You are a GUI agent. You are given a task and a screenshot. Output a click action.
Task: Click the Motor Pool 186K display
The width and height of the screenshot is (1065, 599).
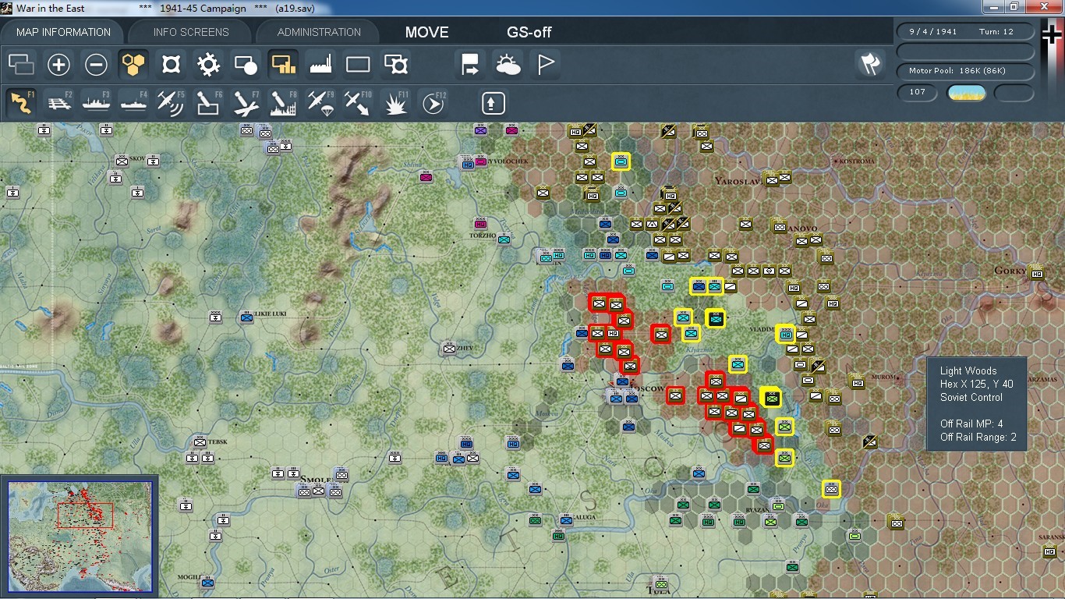(966, 71)
